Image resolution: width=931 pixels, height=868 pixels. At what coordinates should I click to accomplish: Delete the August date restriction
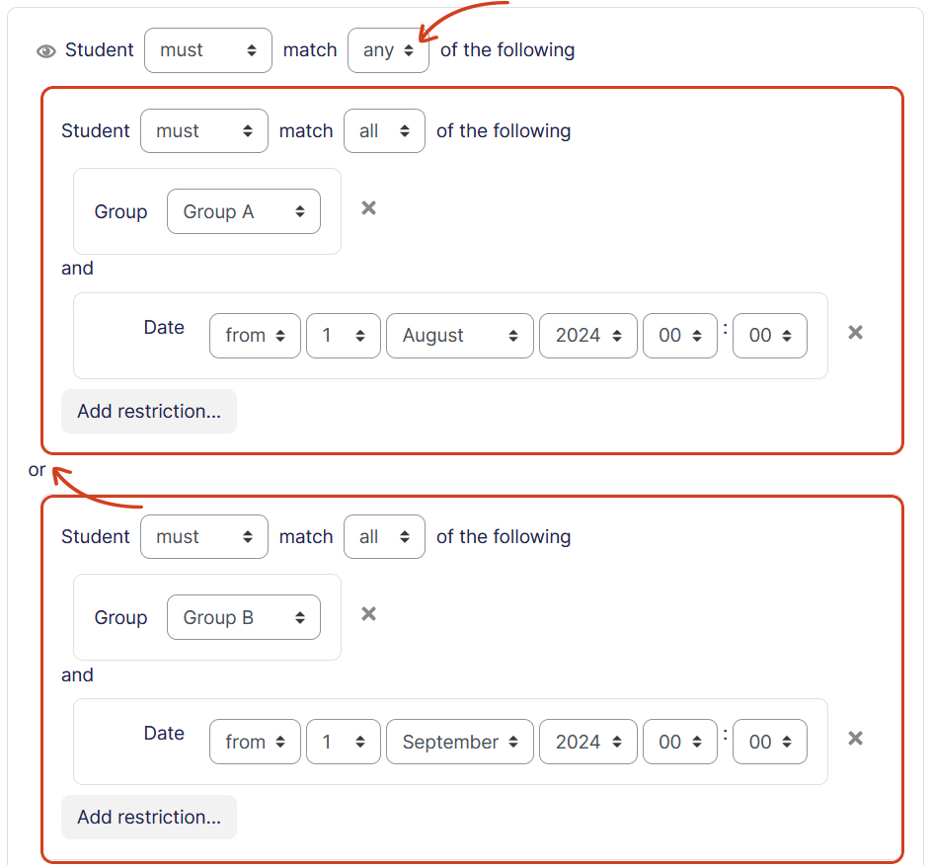click(855, 333)
